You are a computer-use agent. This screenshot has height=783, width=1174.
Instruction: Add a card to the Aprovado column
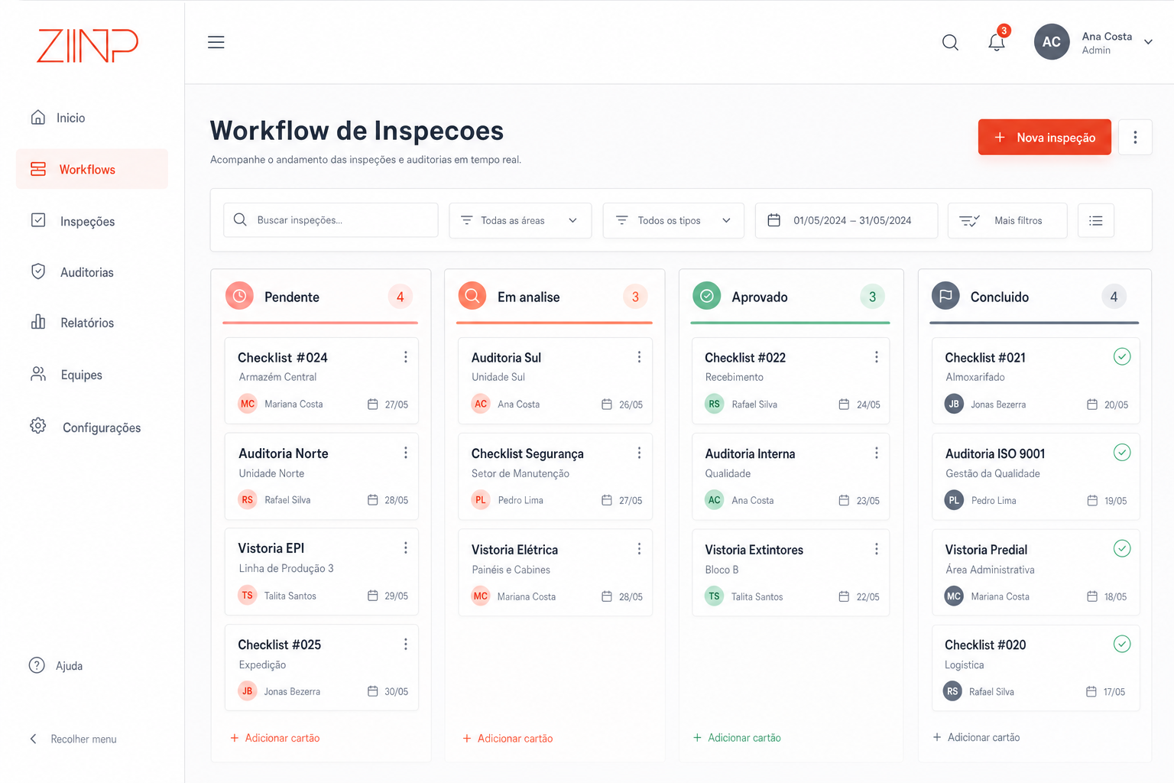click(737, 738)
